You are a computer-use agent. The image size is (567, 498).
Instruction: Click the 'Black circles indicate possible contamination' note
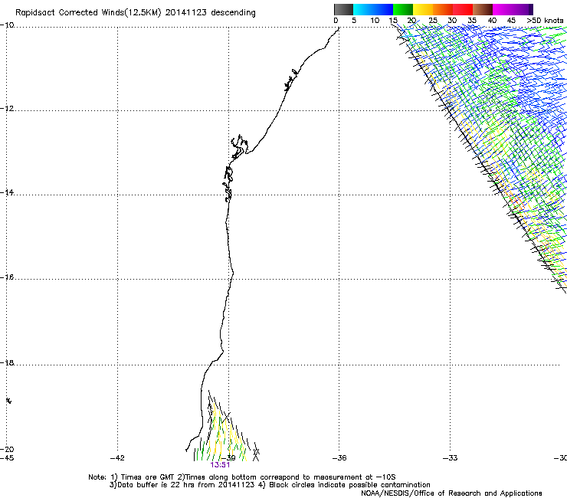349,485
